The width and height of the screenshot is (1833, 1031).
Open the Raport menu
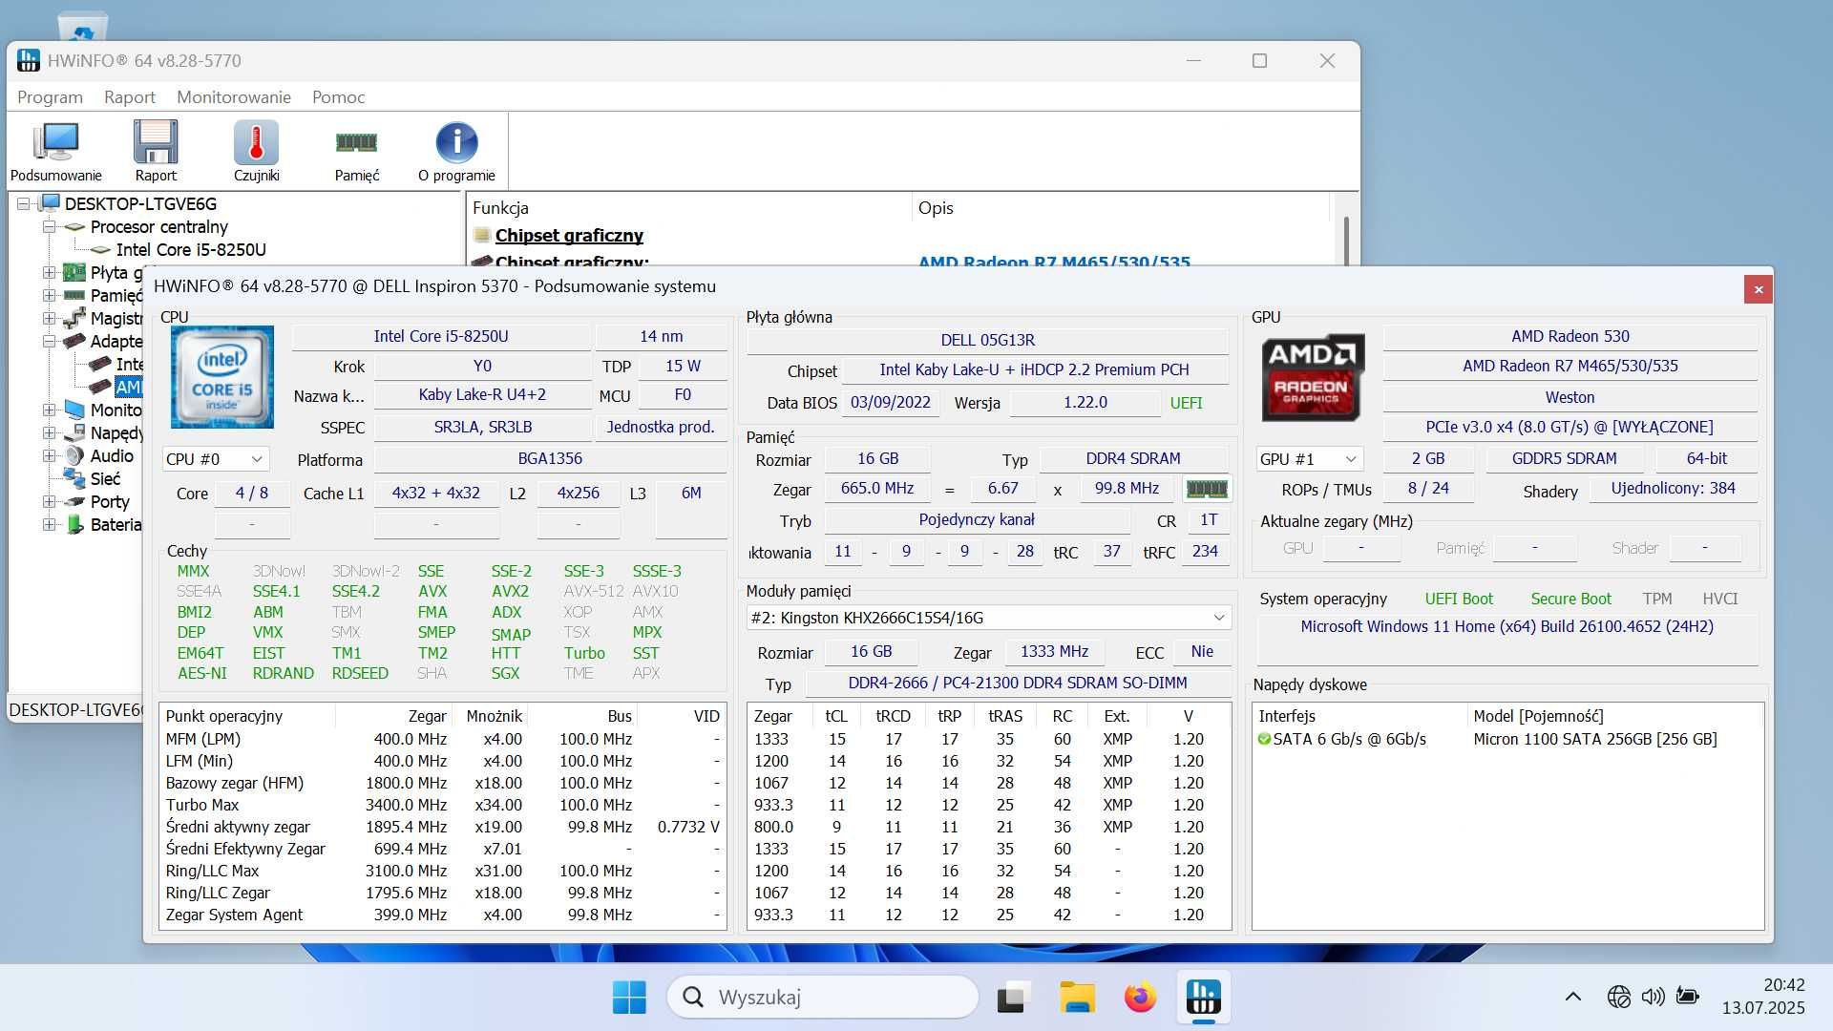(x=130, y=97)
